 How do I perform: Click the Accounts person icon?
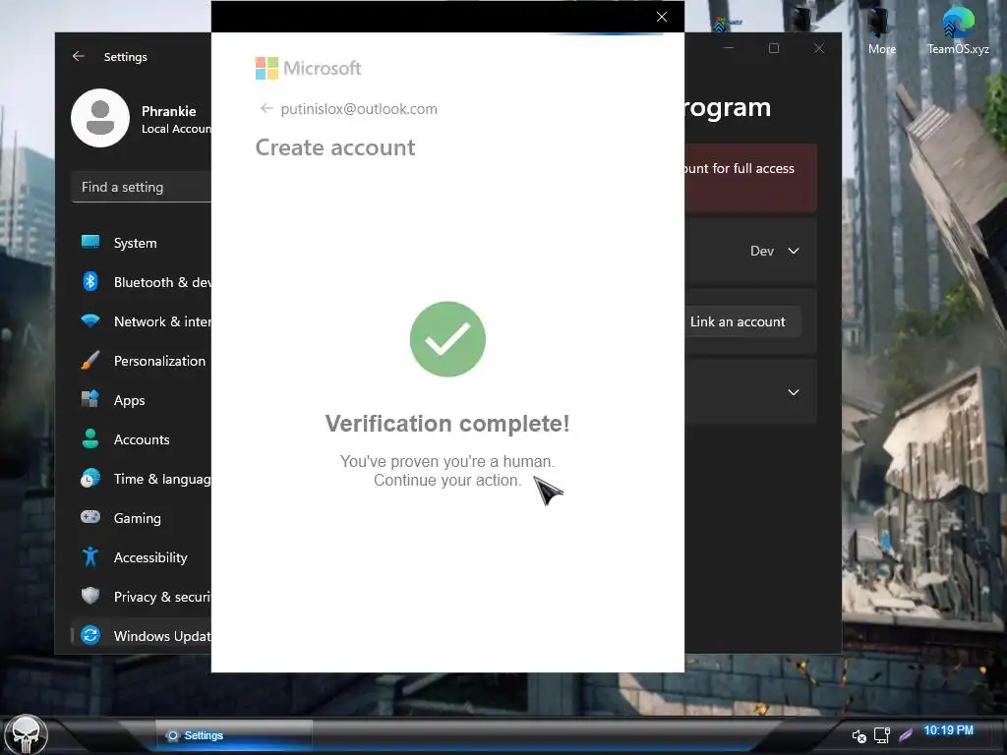pos(90,438)
